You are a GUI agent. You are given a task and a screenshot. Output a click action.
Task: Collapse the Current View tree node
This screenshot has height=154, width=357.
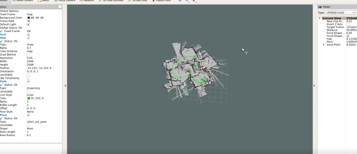(320, 18)
